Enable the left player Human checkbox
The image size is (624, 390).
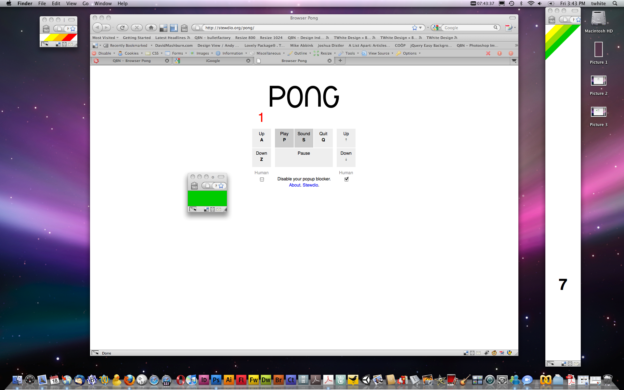point(262,179)
